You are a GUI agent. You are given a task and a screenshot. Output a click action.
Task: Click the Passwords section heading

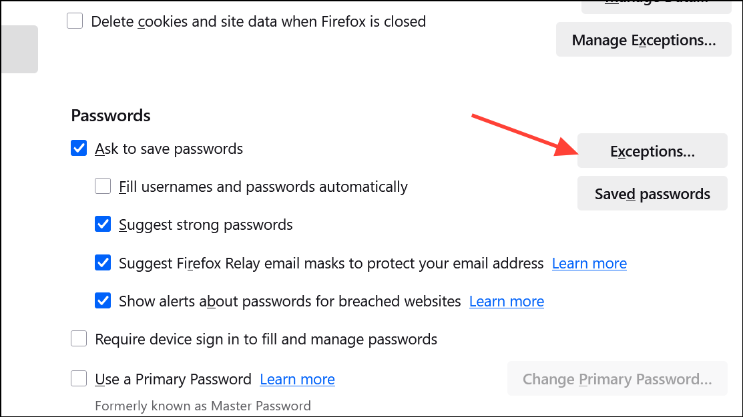110,115
